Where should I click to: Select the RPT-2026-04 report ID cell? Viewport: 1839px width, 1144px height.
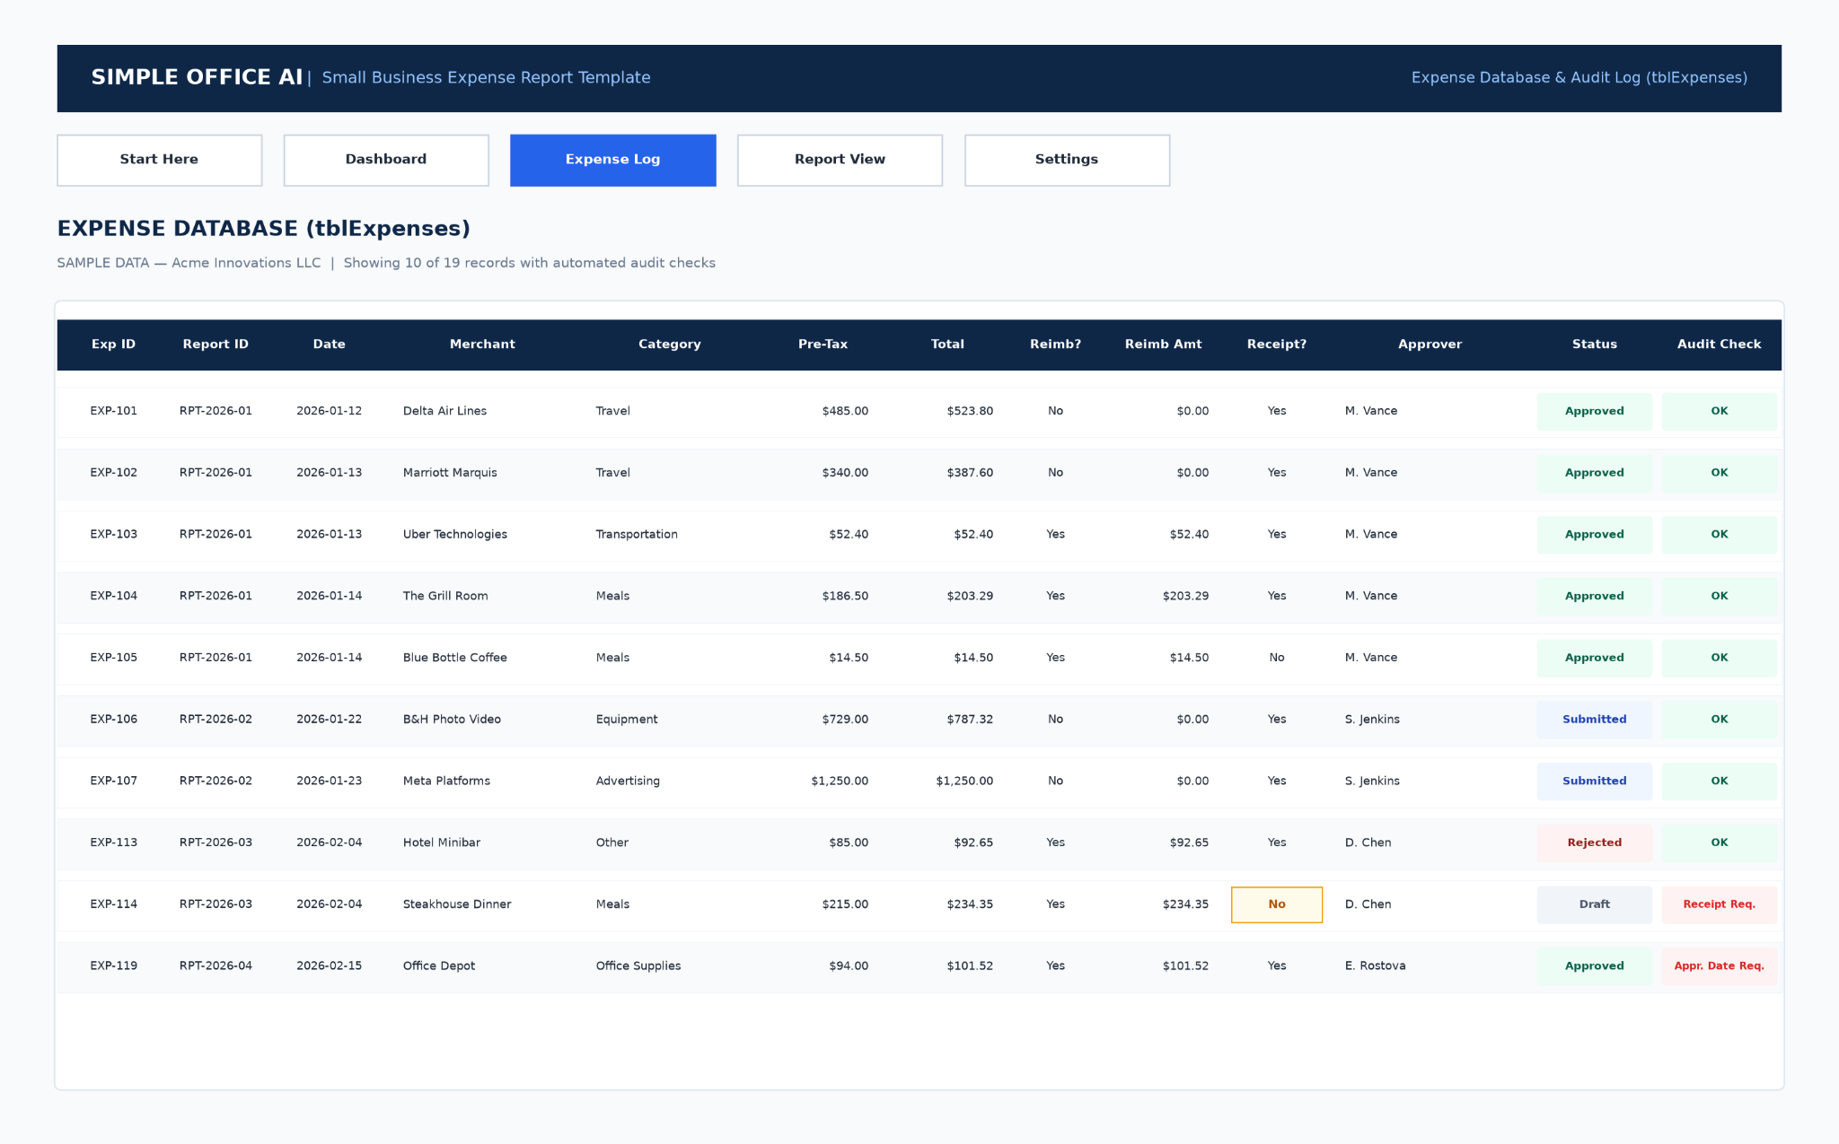(x=216, y=966)
